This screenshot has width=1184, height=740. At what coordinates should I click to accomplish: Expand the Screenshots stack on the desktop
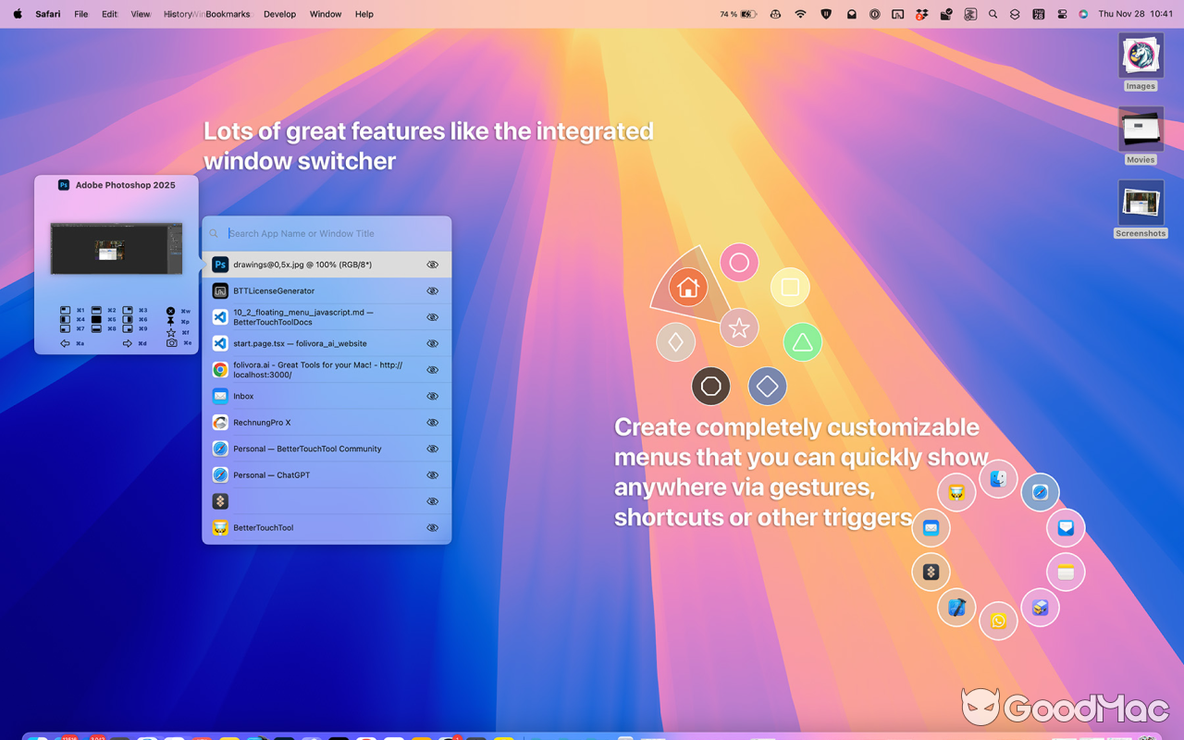click(1141, 202)
